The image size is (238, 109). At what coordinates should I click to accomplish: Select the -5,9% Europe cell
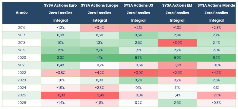[100, 95]
